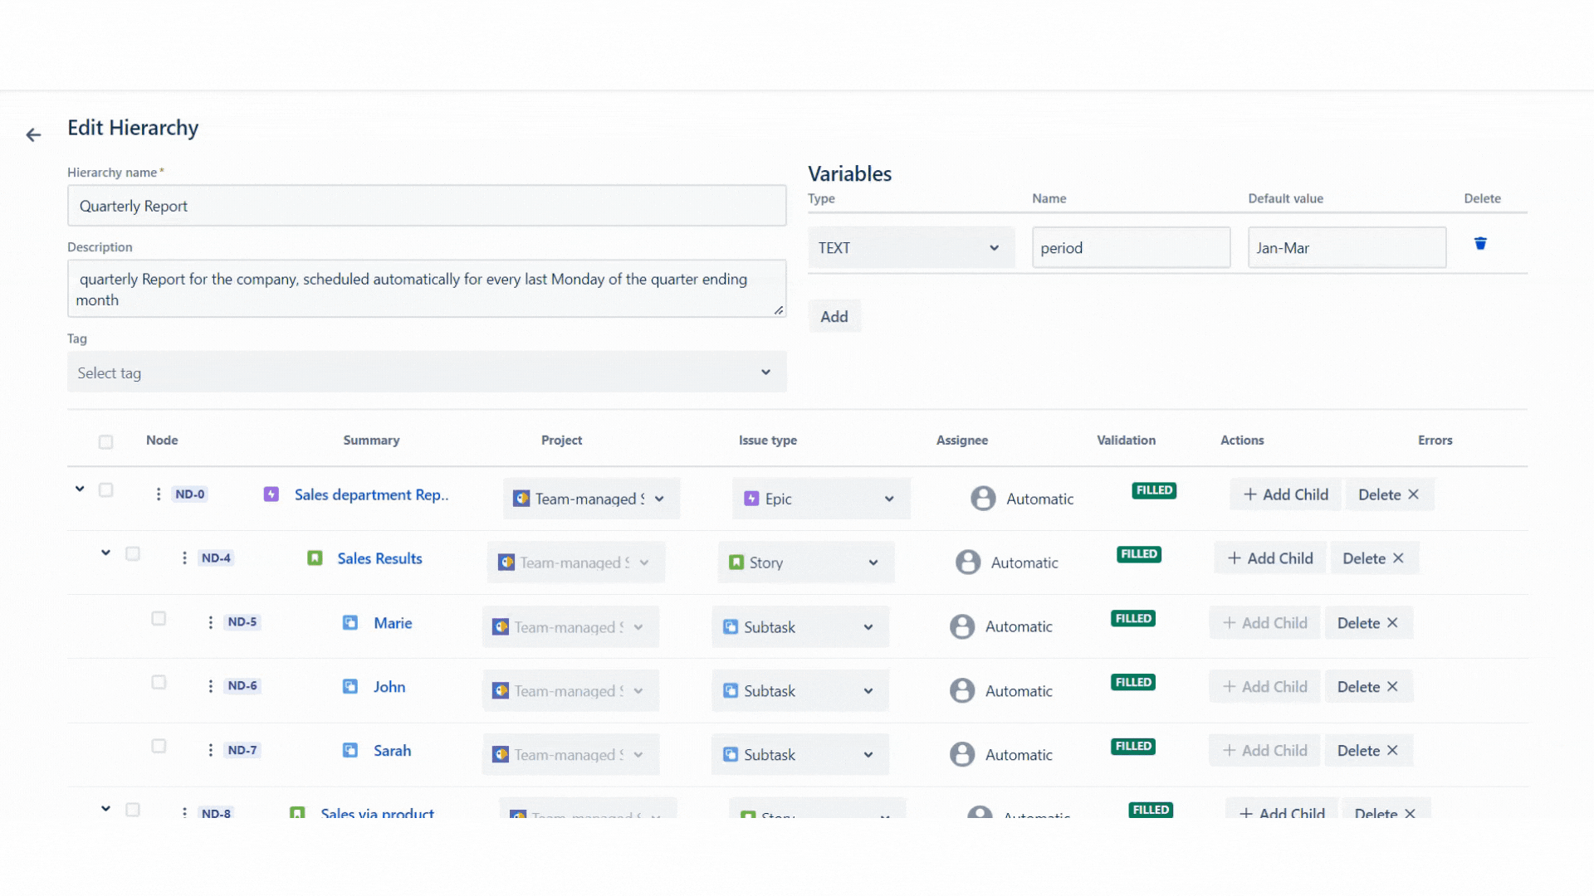Click the Add variable button
The width and height of the screenshot is (1594, 896).
point(834,316)
